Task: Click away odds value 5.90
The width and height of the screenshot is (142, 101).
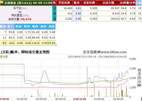Action: point(77,19)
